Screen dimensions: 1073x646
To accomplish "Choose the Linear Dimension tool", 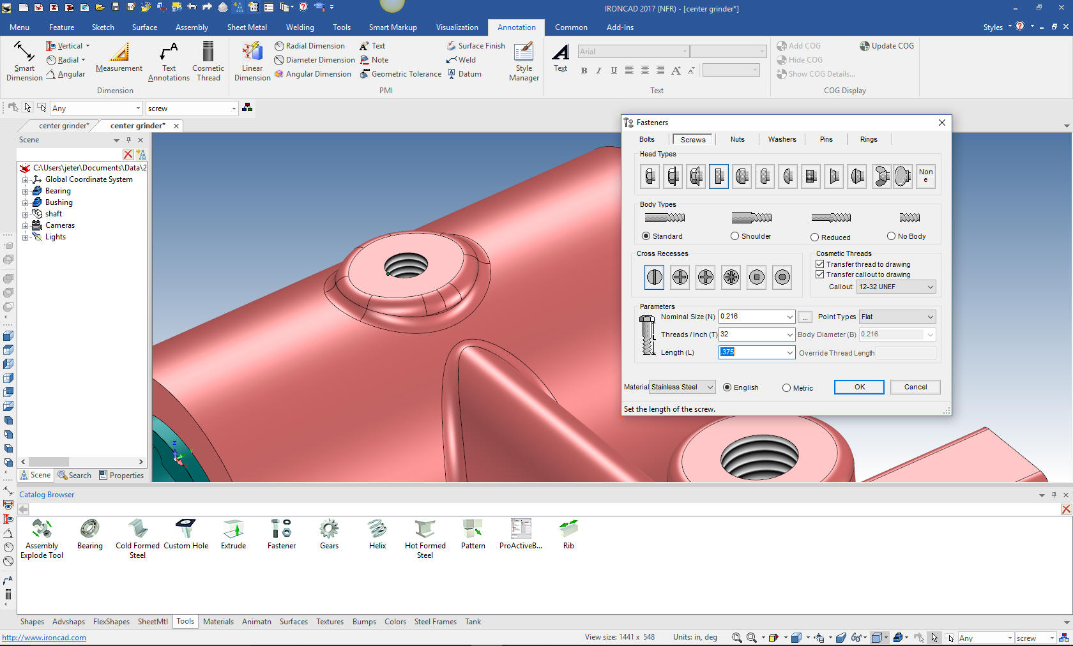I will point(252,61).
